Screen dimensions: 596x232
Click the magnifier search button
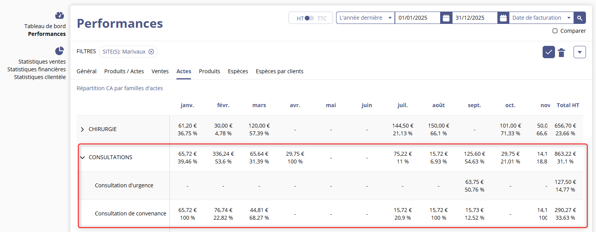coord(580,18)
